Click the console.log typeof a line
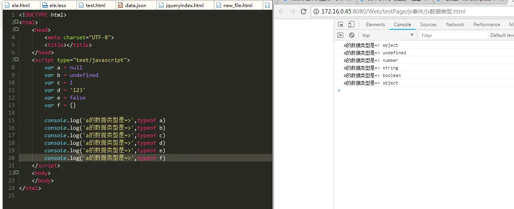 [105, 120]
